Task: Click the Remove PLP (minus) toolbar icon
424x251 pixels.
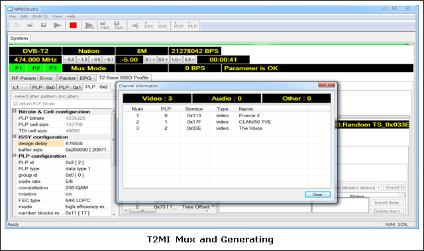Action: click(192, 25)
